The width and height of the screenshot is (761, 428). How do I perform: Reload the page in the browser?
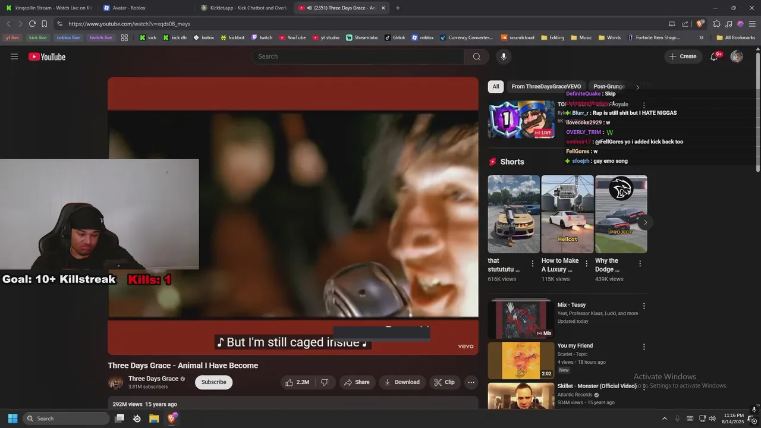[x=32, y=24]
